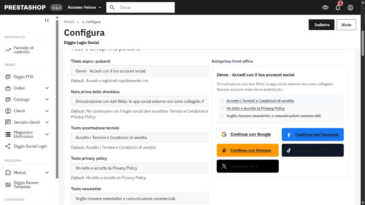Image resolution: width=365 pixels, height=205 pixels.
Task: Tick the Privacy Policy checkbox
Action: point(222,108)
